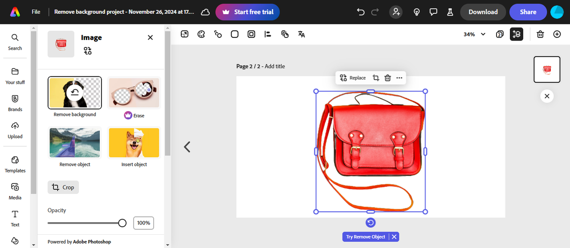Open Upload in the sidebar
This screenshot has width=570, height=248.
tap(15, 130)
